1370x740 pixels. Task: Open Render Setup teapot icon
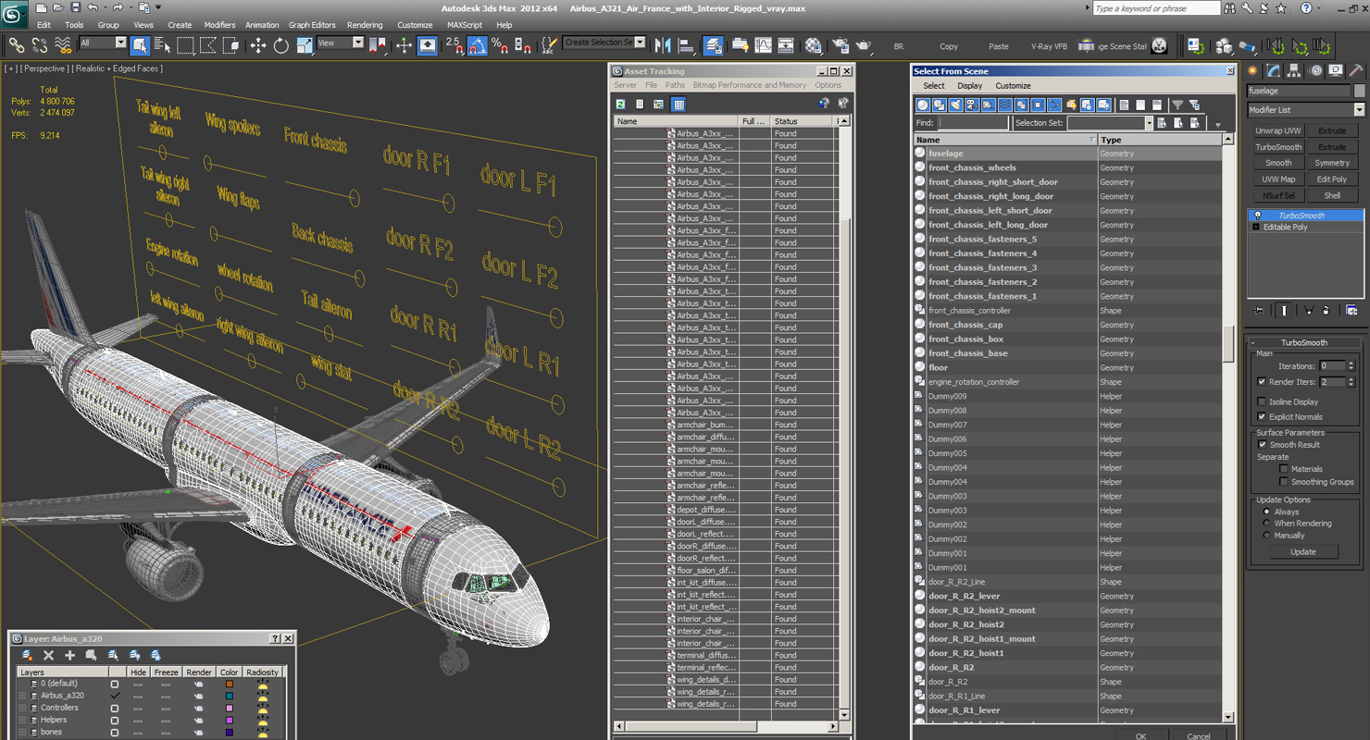point(841,44)
